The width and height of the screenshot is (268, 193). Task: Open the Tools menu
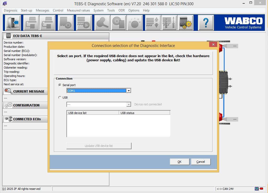click(x=111, y=10)
